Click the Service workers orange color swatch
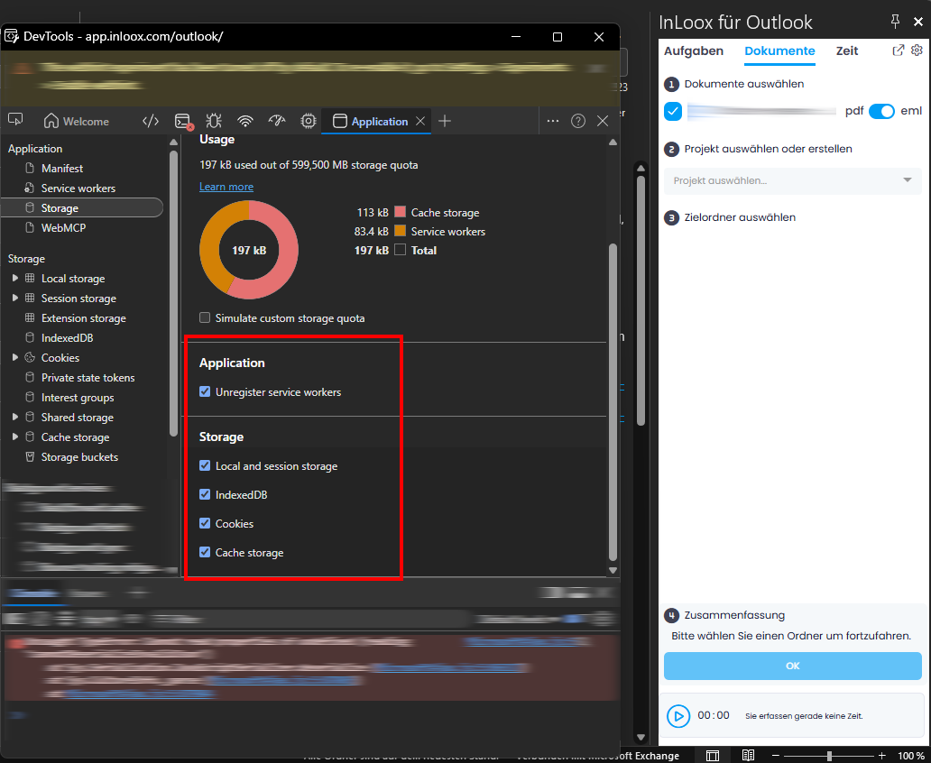931x763 pixels. coord(401,231)
